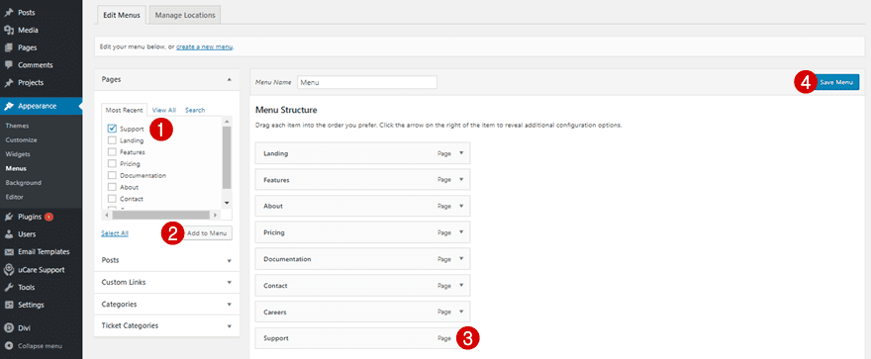Select the Edit Menus tab
The image size is (871, 359).
click(122, 15)
